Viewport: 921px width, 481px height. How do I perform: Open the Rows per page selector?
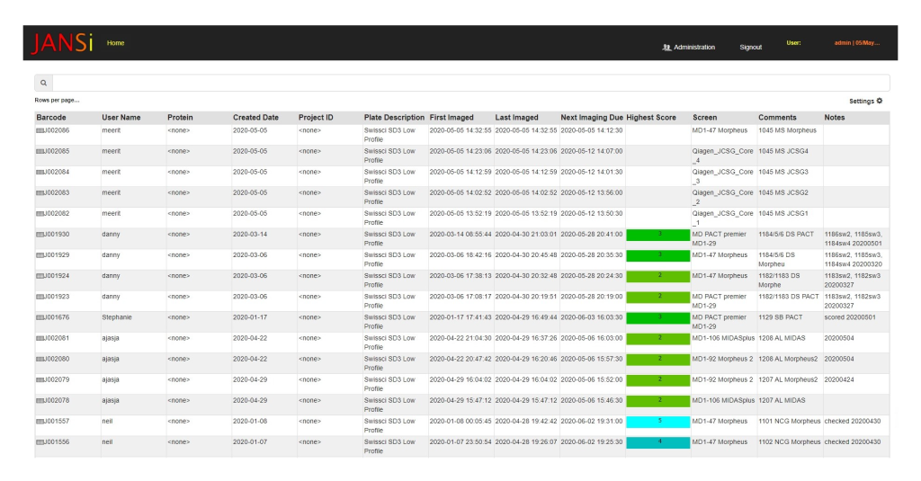[x=57, y=100]
